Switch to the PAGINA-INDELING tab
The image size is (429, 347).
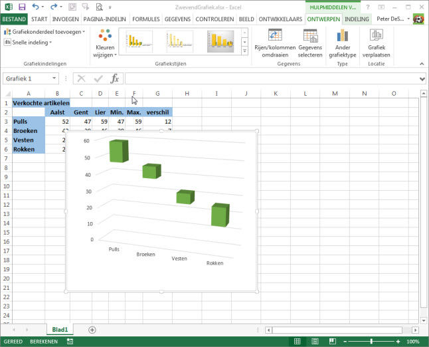click(x=104, y=19)
